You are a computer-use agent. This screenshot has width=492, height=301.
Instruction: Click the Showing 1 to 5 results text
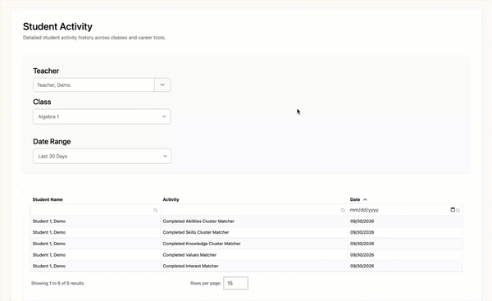click(57, 283)
